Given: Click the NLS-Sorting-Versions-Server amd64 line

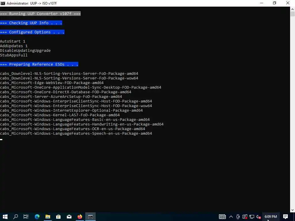Looking at the screenshot, I should pos(69,73).
